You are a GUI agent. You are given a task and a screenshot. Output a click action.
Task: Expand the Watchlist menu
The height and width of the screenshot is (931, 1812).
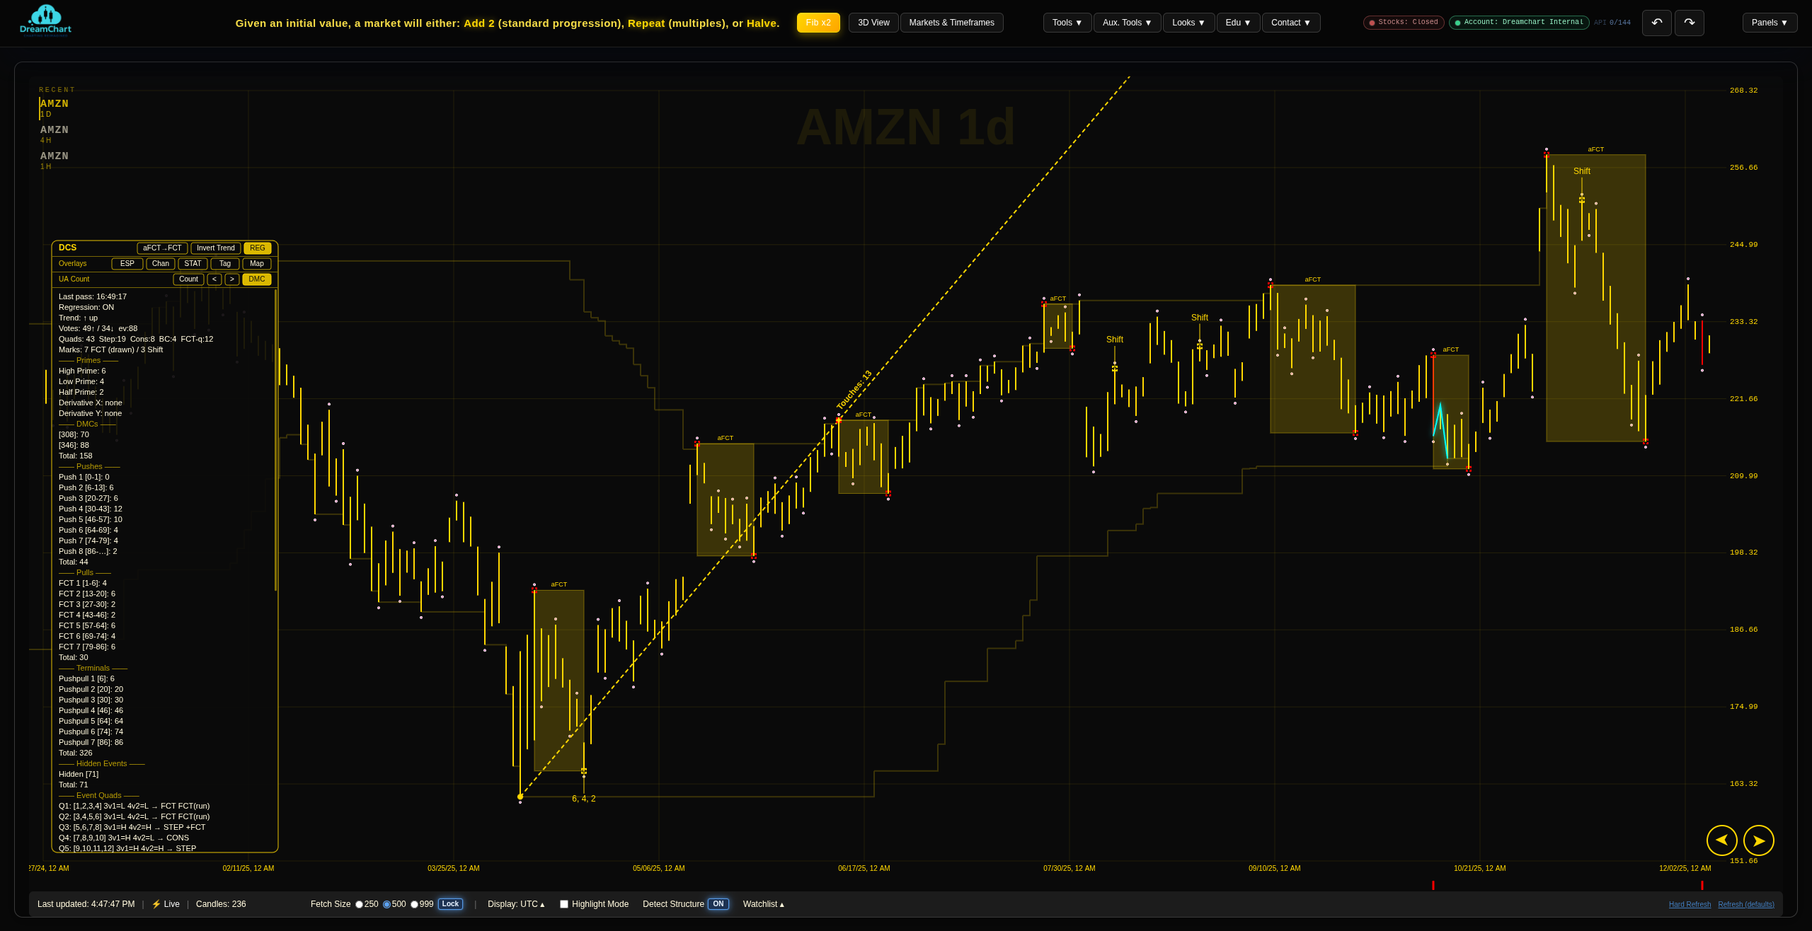[764, 904]
